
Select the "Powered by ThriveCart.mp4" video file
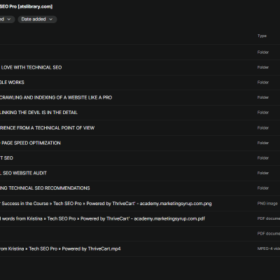click(140, 248)
